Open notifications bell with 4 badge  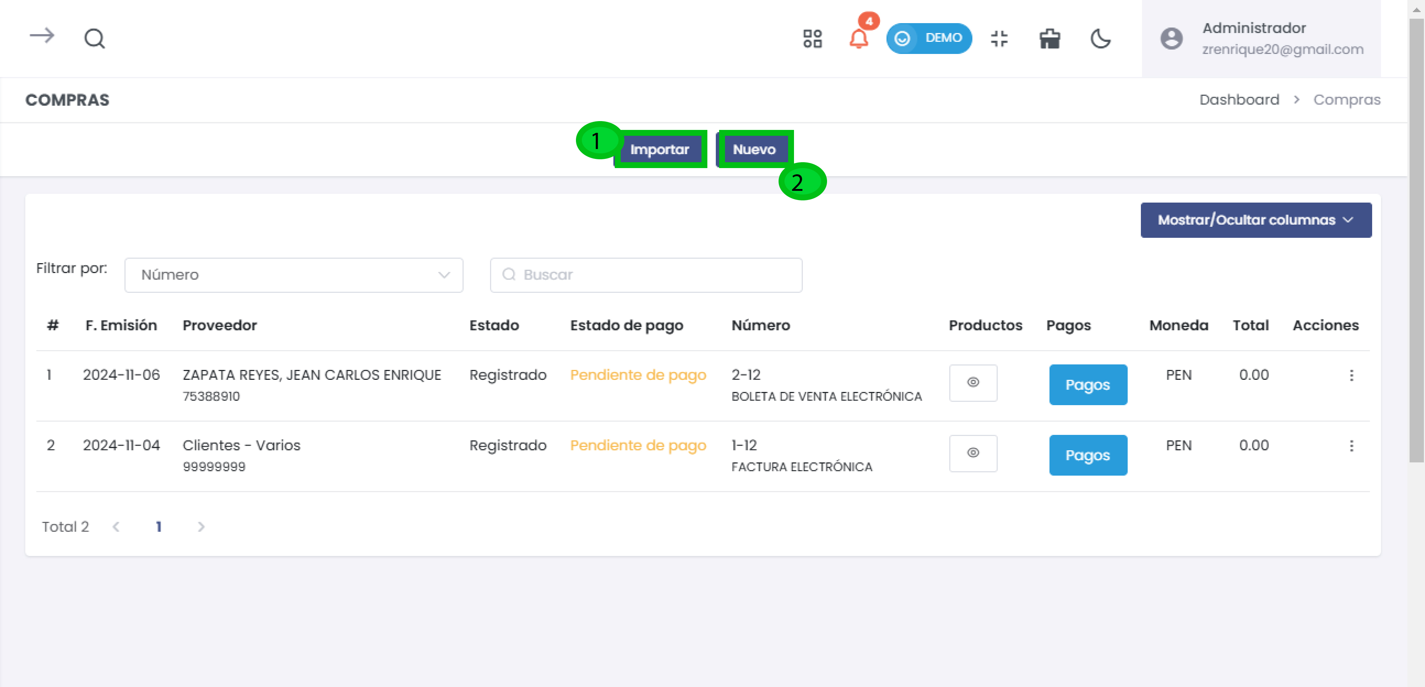coord(858,39)
